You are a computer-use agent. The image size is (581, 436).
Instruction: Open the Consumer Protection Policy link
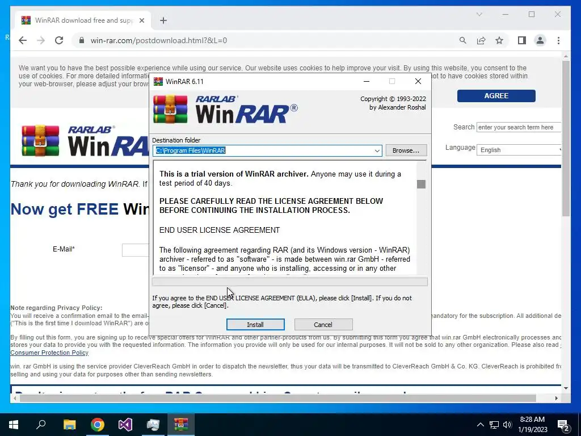click(x=49, y=353)
